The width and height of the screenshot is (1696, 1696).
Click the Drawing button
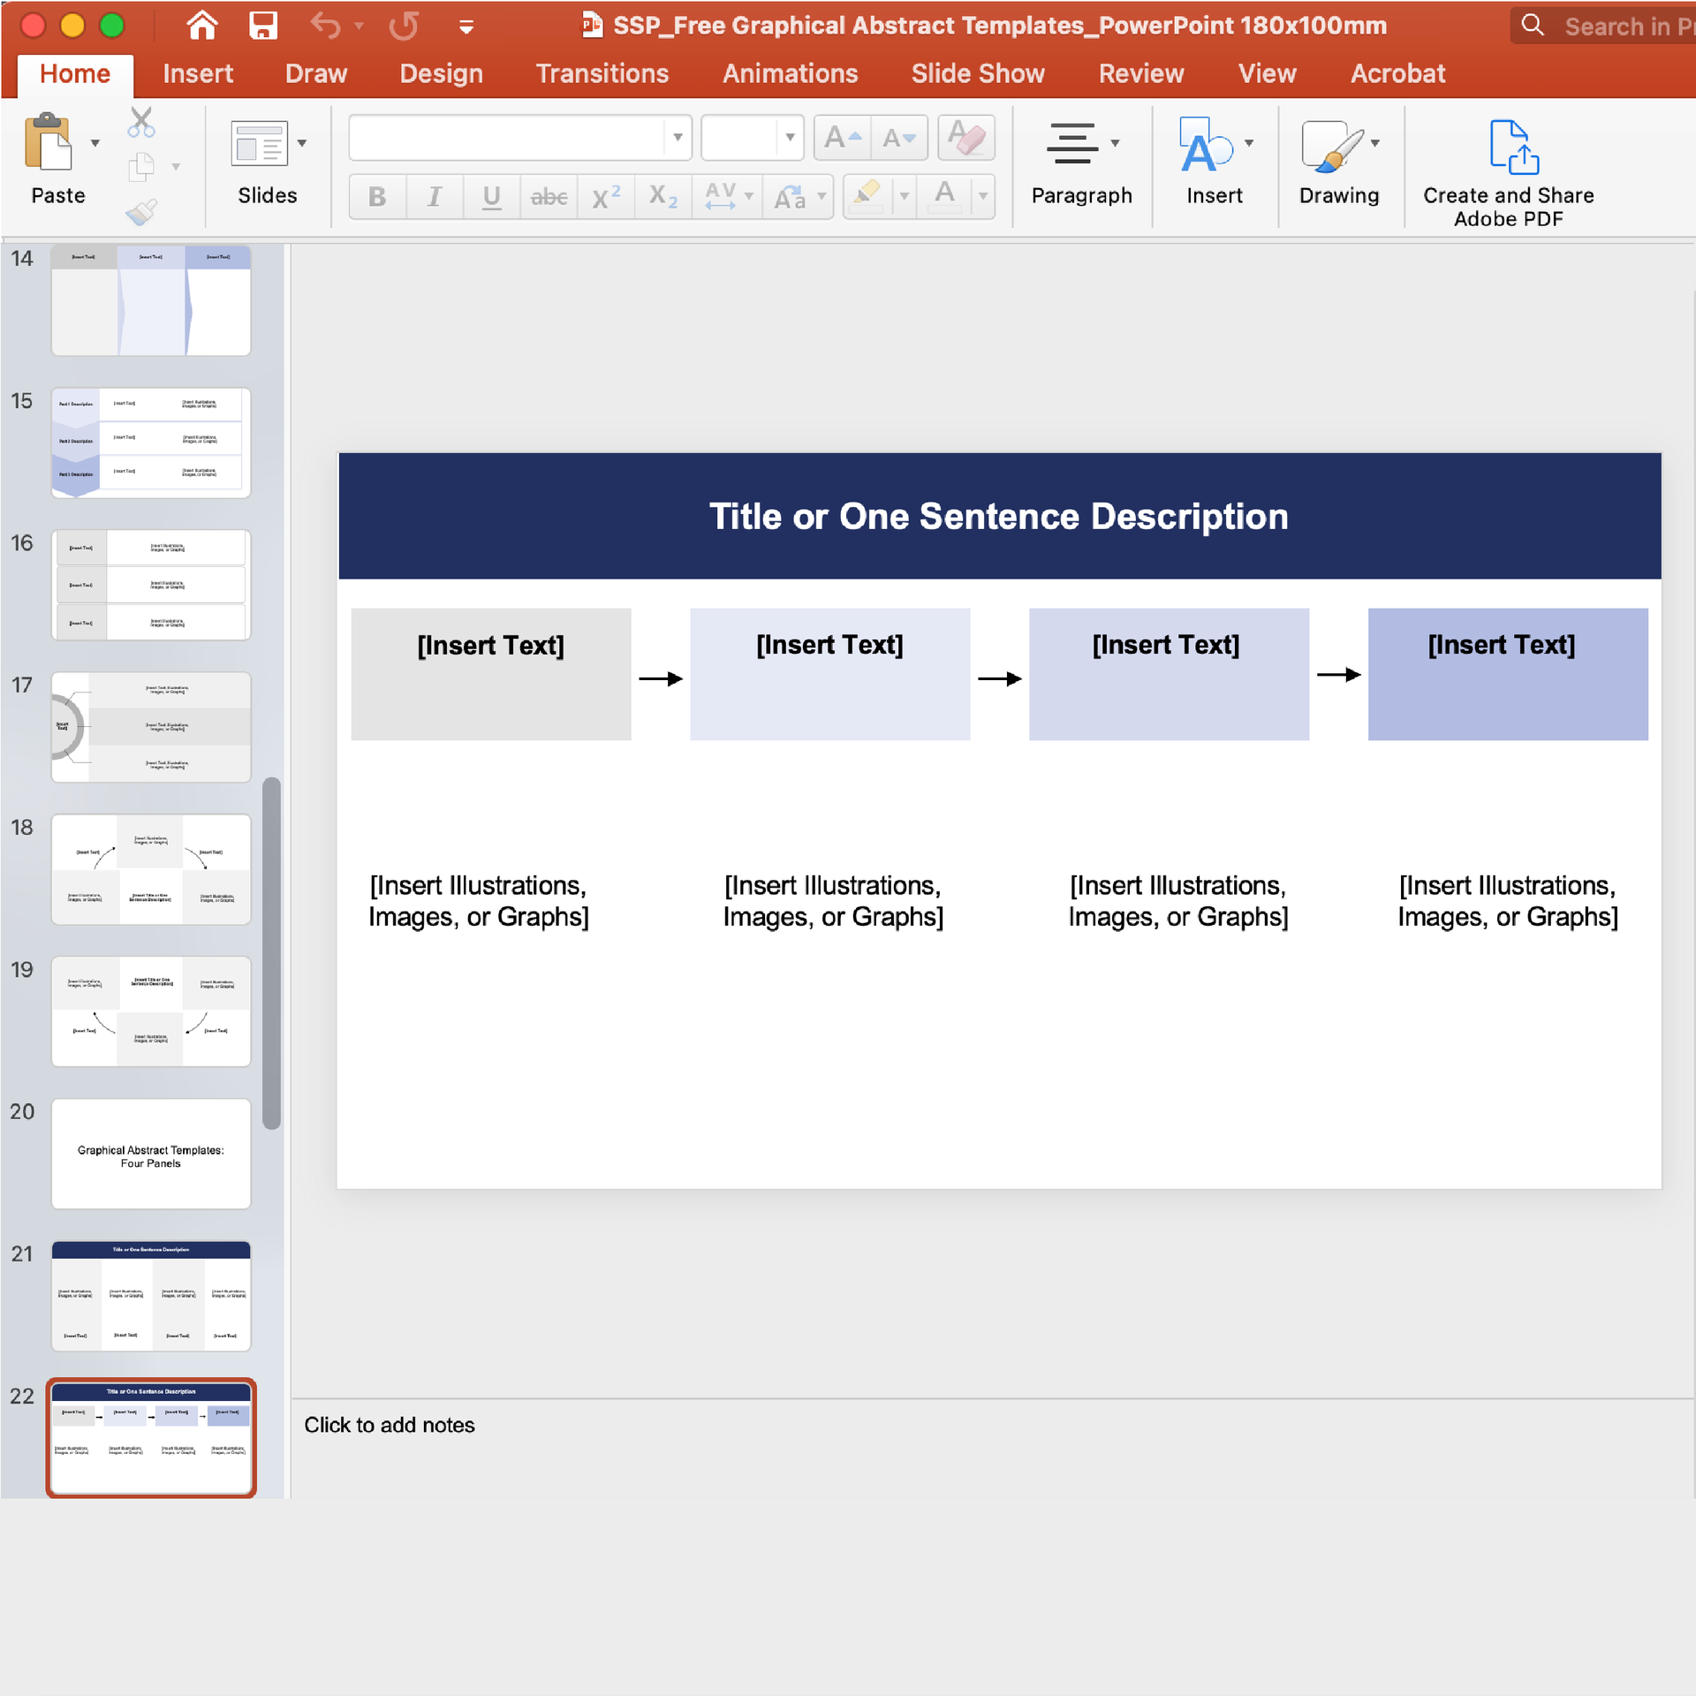pos(1338,163)
